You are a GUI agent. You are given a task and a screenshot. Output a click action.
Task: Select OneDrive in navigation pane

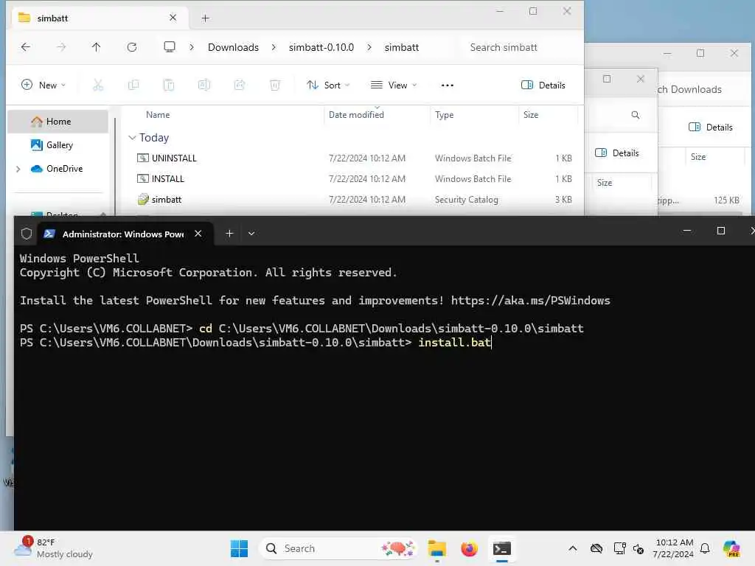[x=58, y=169]
